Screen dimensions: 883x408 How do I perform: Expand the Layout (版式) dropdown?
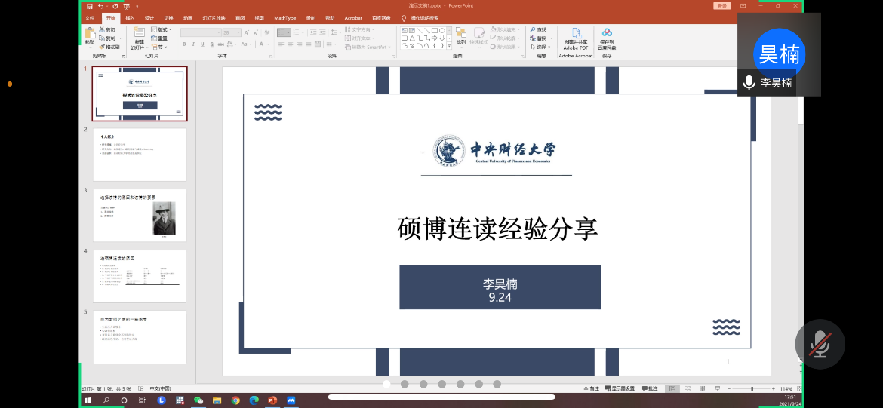point(161,29)
